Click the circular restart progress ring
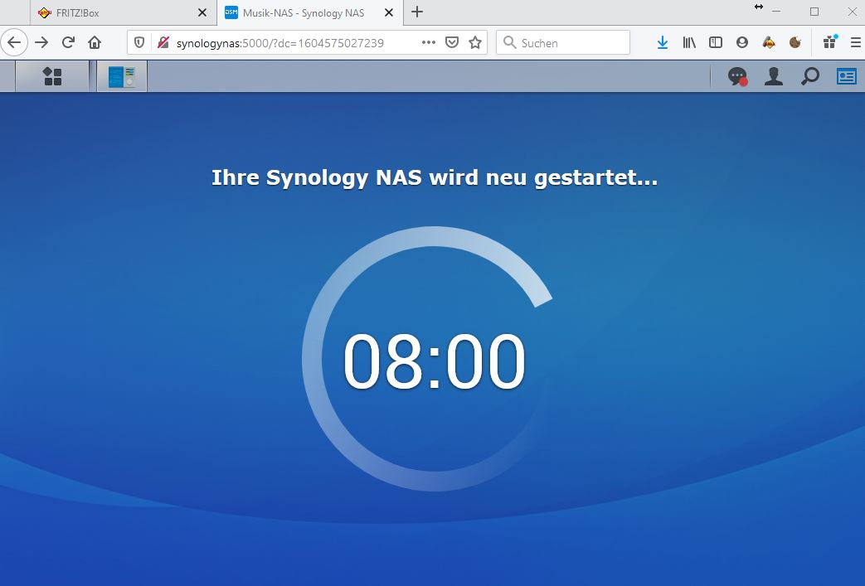Viewport: 865px width, 586px height. (x=427, y=358)
